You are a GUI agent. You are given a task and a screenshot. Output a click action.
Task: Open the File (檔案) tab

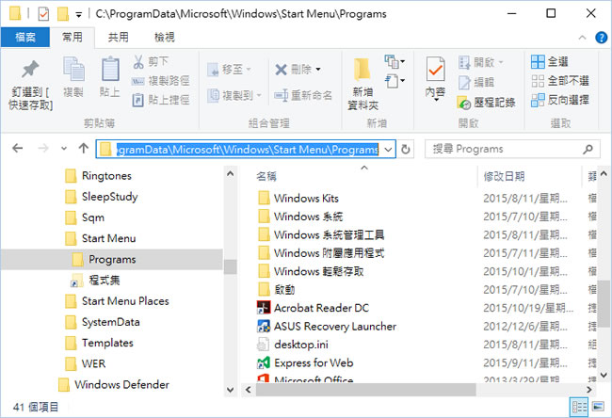[x=25, y=37]
